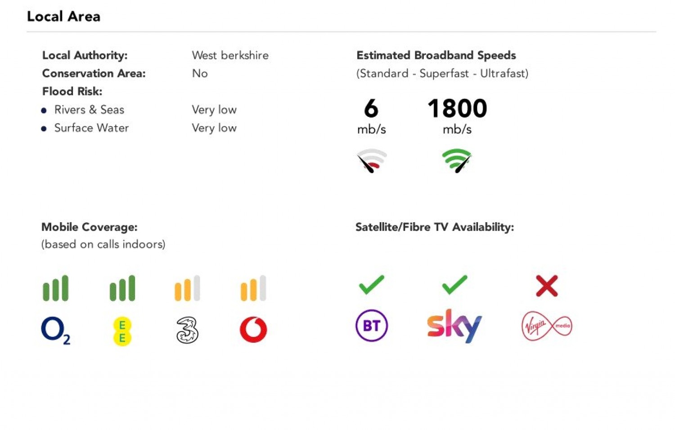Click the 1800 mb/s speed value

click(x=457, y=109)
